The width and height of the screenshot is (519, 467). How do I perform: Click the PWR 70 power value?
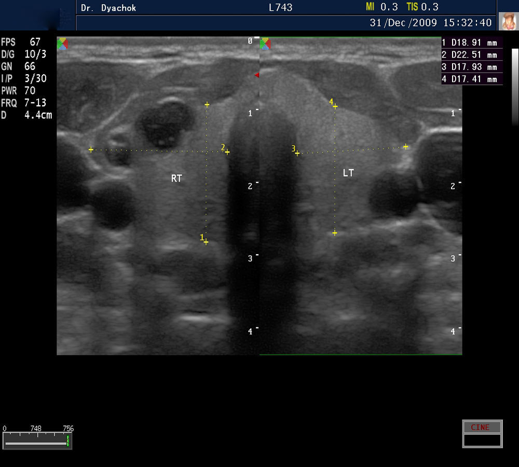(18, 91)
